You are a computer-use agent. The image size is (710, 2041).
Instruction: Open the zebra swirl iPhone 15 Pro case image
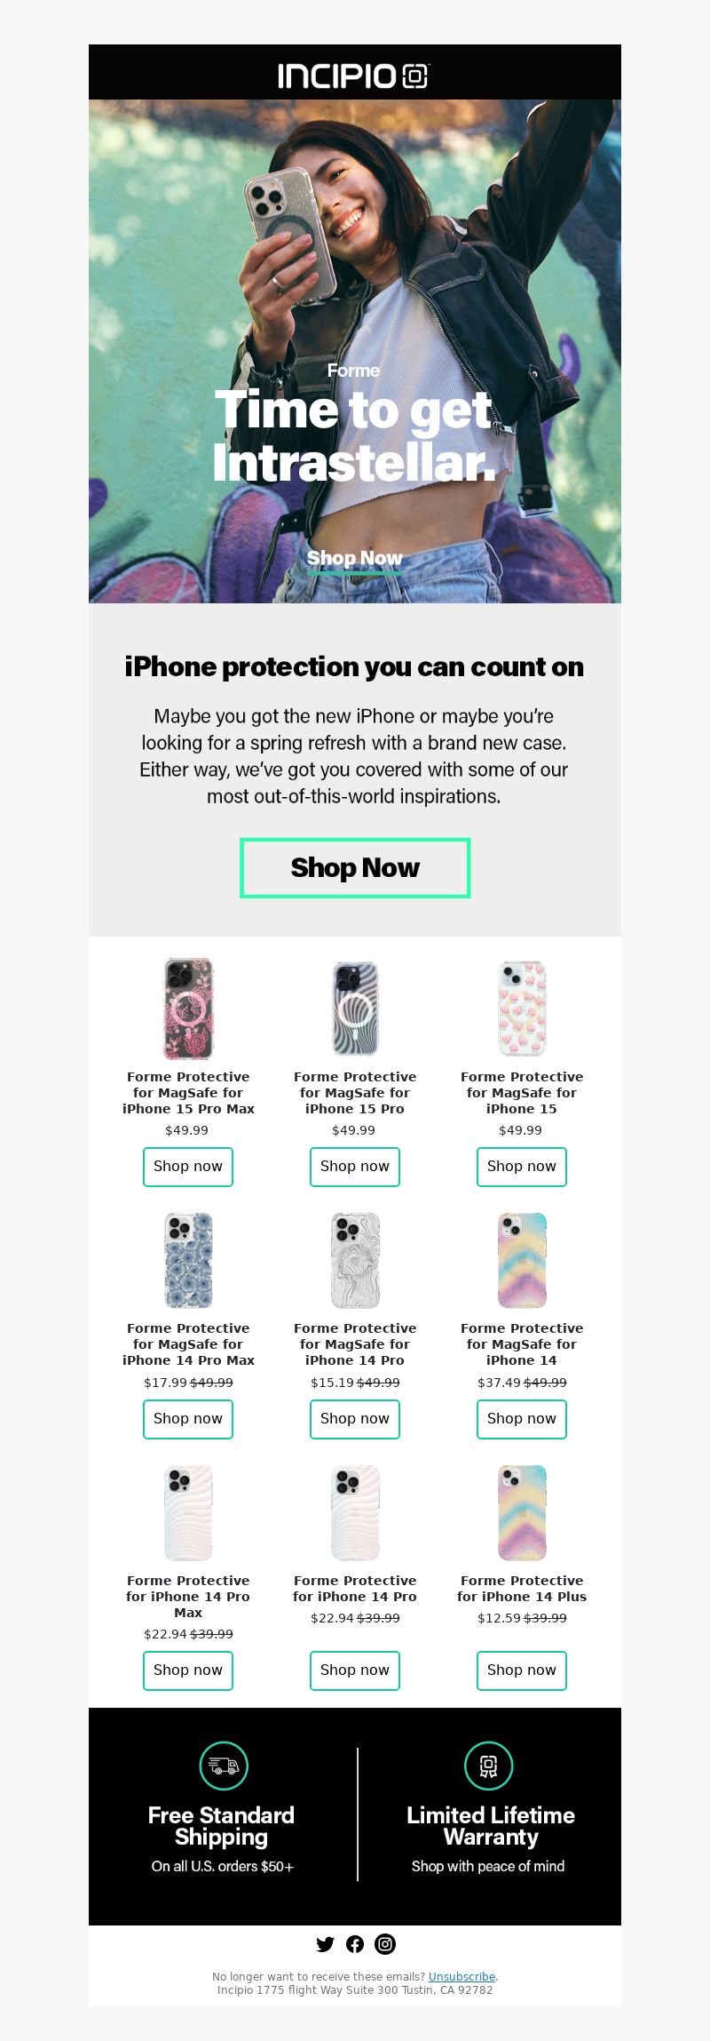(x=355, y=1009)
